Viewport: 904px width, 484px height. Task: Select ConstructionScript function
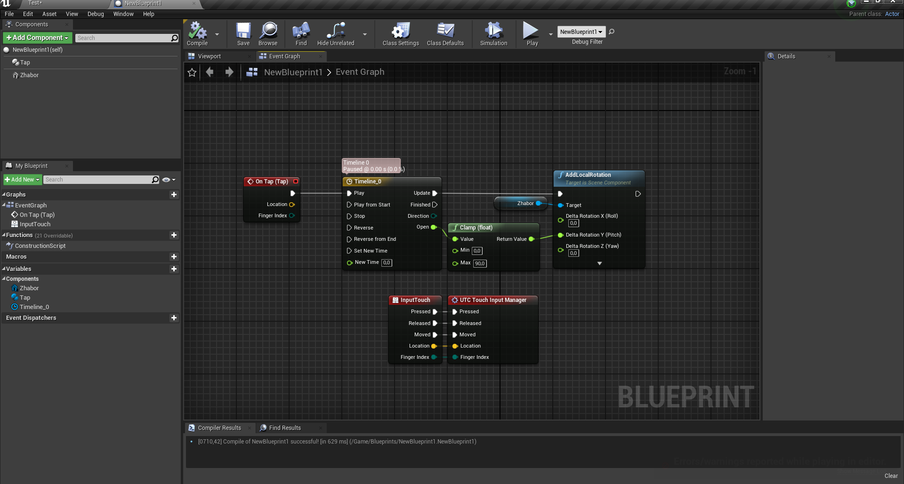[40, 246]
